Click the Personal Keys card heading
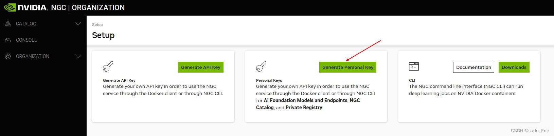Viewport: 554px width, 136px height. point(269,80)
